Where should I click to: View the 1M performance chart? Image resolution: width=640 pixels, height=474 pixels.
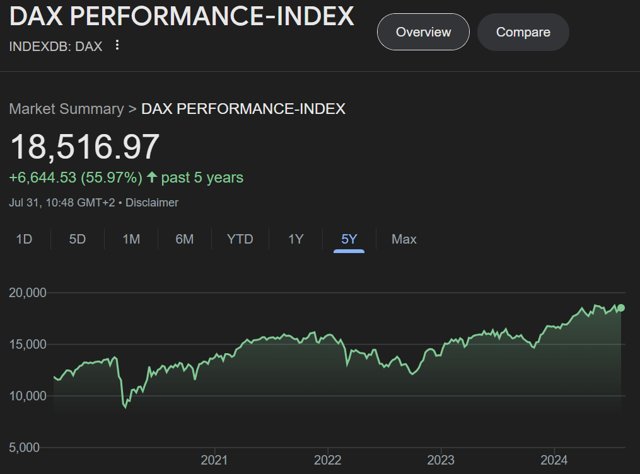tap(131, 239)
